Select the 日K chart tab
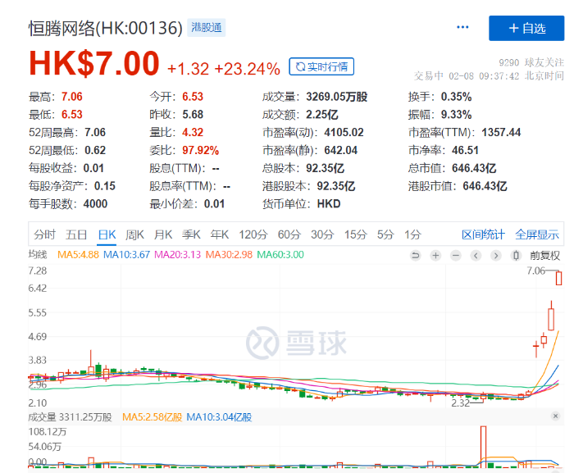The width and height of the screenshot is (574, 473). 107,234
